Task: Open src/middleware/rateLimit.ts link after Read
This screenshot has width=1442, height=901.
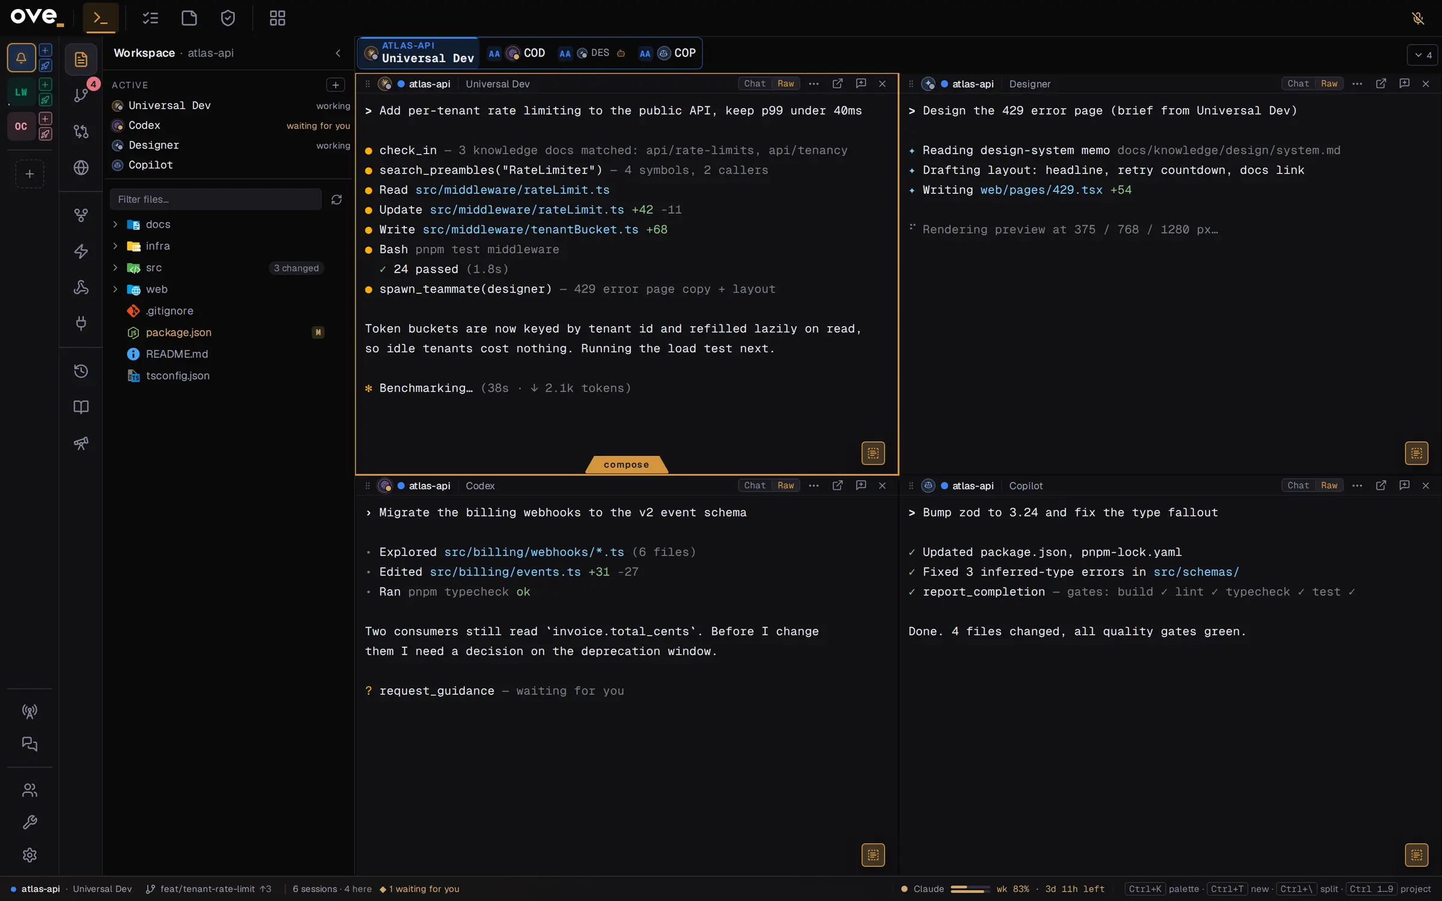Action: (x=512, y=190)
